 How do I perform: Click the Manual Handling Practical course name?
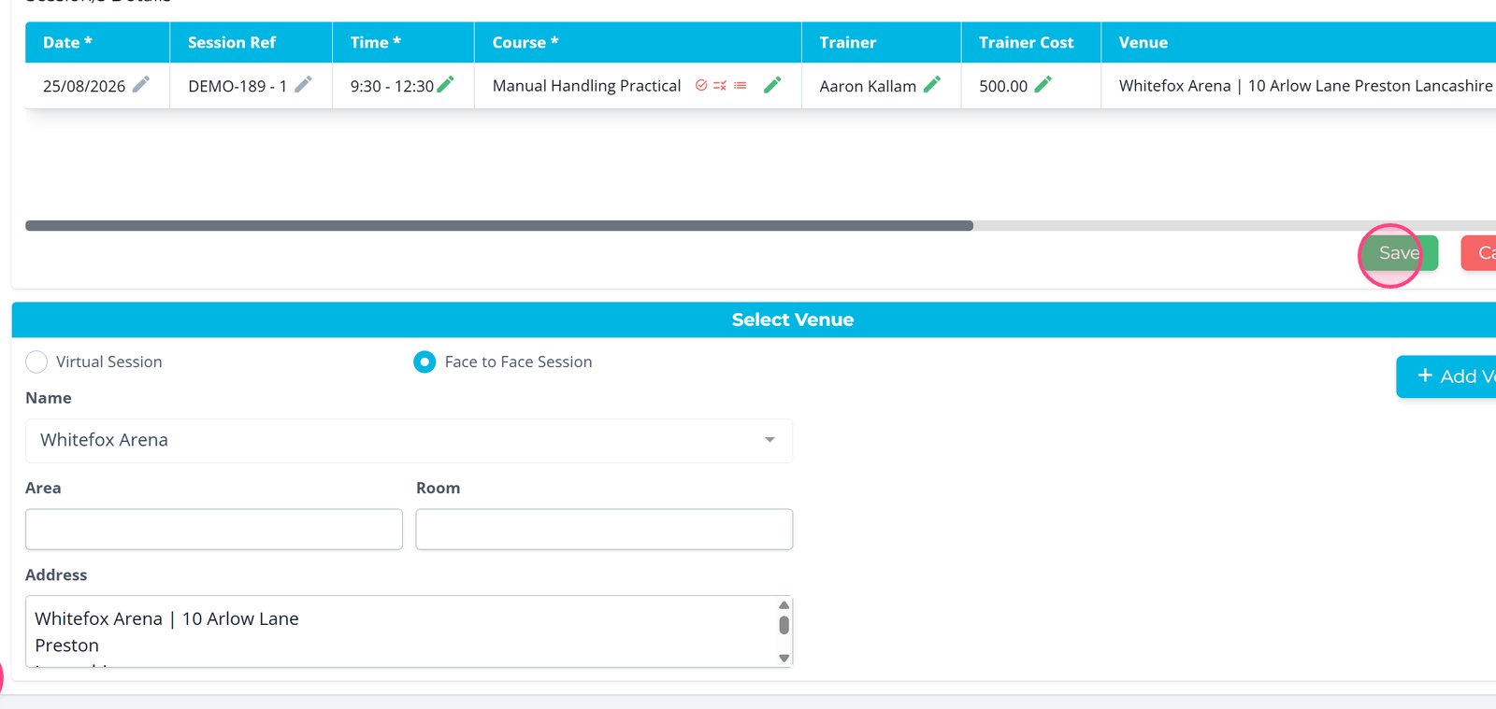pyautogui.click(x=587, y=86)
